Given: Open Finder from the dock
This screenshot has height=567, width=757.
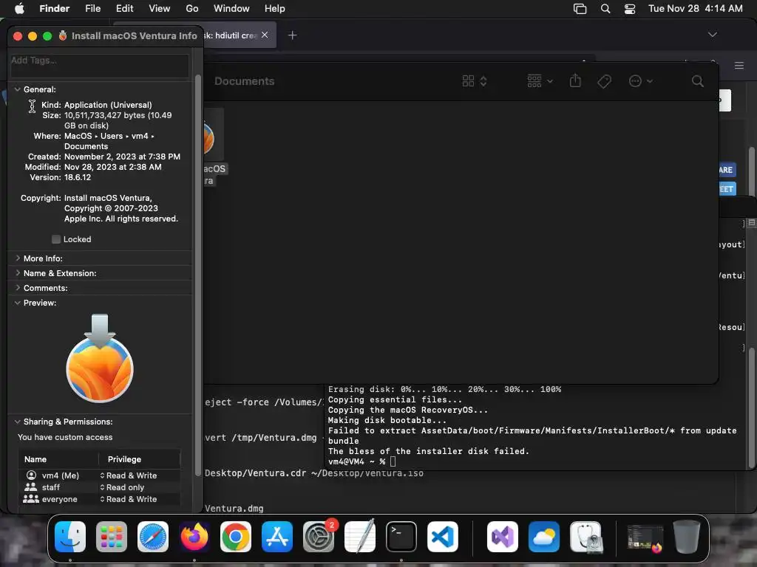Looking at the screenshot, I should click(x=70, y=537).
